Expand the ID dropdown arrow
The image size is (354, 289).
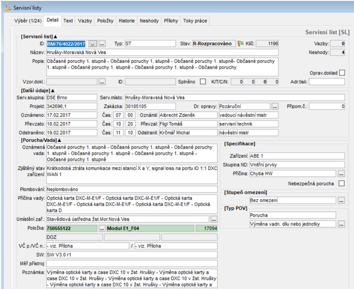(x=93, y=44)
